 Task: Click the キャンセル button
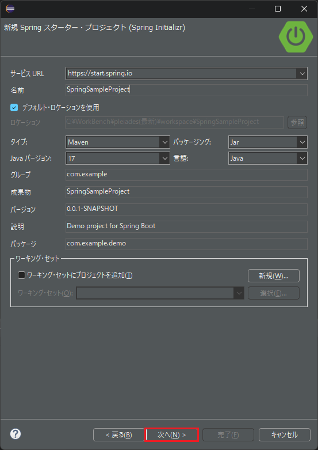pyautogui.click(x=285, y=435)
